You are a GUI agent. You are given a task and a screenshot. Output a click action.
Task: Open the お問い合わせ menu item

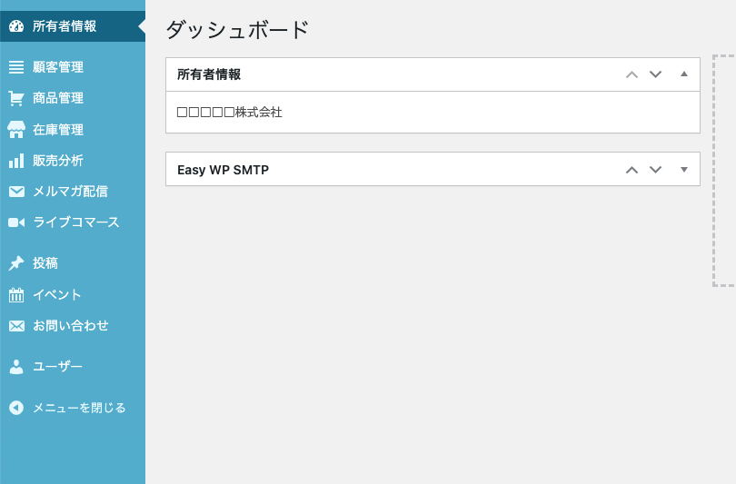(71, 325)
